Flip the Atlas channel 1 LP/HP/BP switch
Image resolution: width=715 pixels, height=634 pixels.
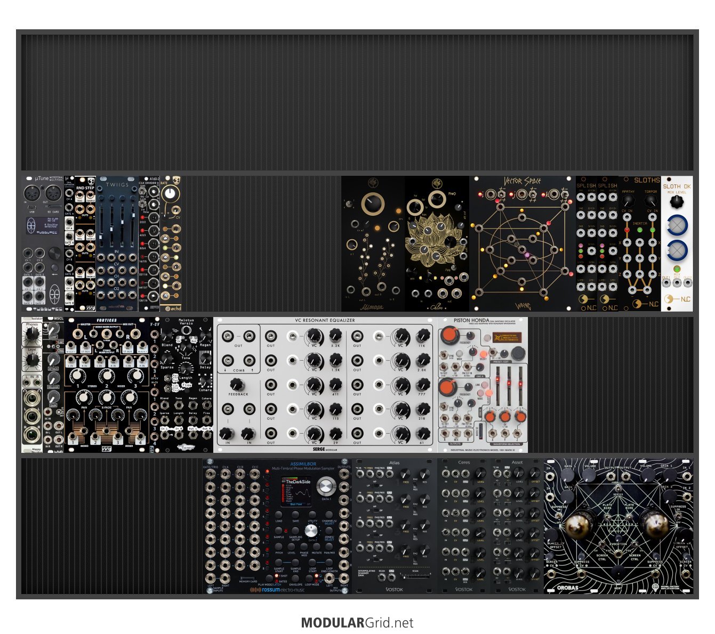pyautogui.click(x=375, y=485)
